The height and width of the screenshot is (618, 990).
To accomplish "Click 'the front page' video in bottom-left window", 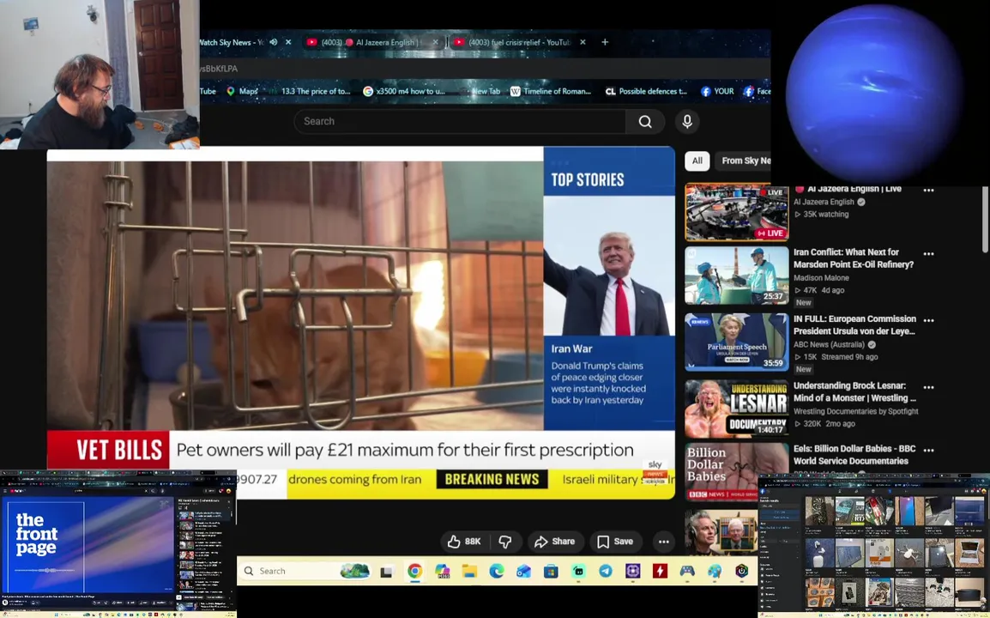I will pyautogui.click(x=88, y=545).
